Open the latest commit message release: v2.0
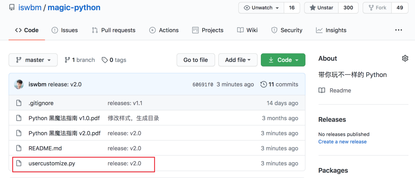 [x=65, y=84]
